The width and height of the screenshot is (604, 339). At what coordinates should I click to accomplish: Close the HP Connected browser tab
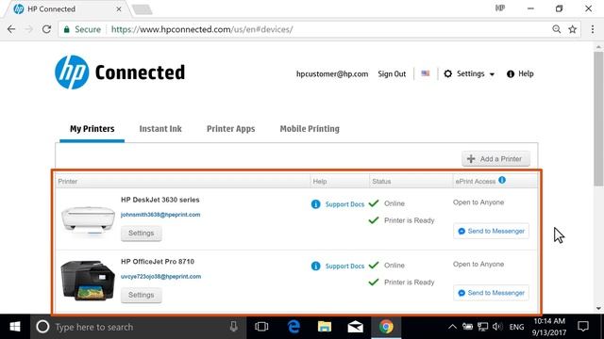[x=119, y=8]
